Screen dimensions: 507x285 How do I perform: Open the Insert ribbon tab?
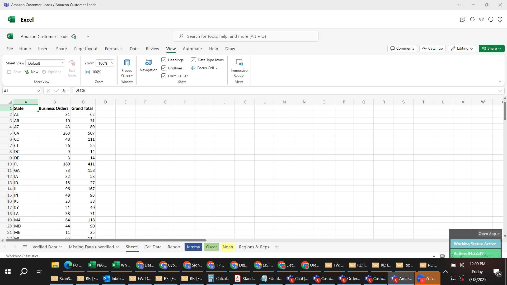click(43, 49)
